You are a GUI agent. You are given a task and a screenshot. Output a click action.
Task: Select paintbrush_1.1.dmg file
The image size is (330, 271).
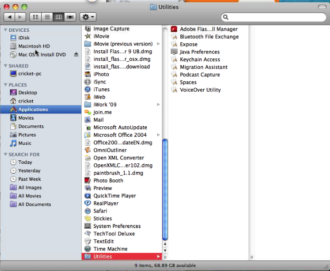point(122,173)
